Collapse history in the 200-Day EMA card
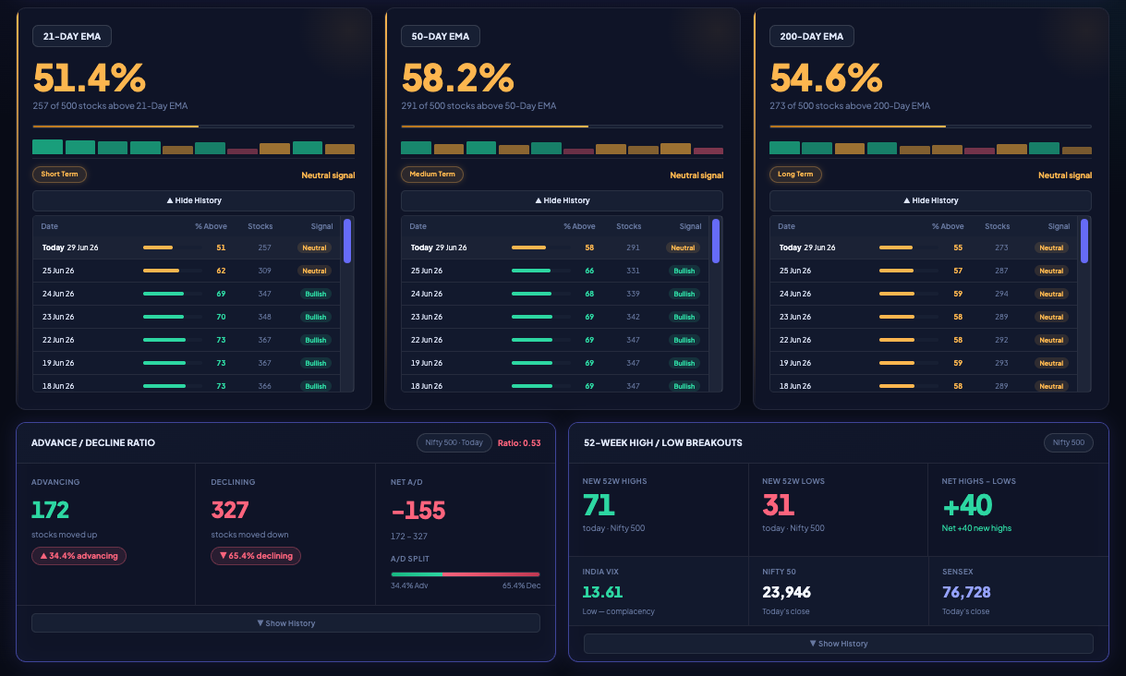This screenshot has height=676, width=1126. tap(930, 200)
